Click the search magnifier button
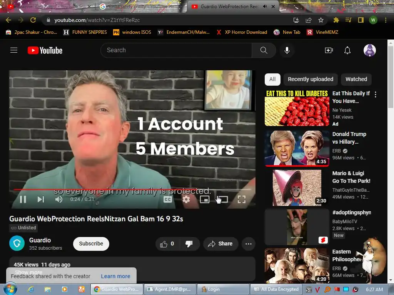Viewport: 394px width, 295px height. click(x=264, y=50)
